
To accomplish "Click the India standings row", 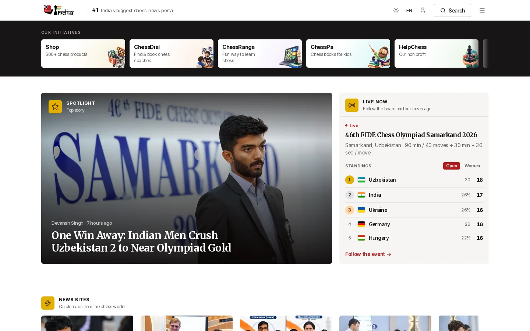I will pyautogui.click(x=414, y=195).
